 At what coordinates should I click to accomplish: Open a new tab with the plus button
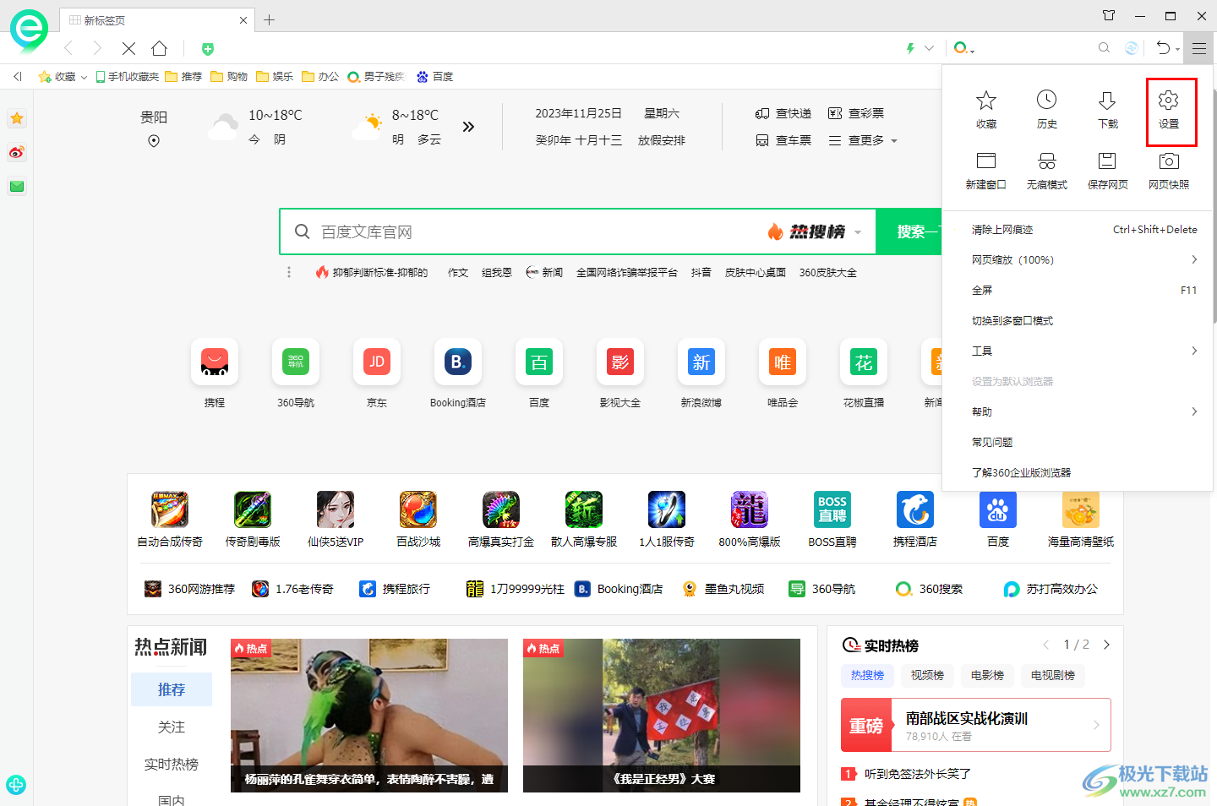pos(269,19)
